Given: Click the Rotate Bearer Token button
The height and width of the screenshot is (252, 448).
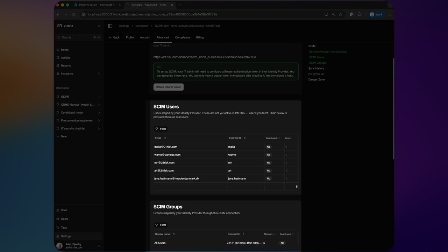Looking at the screenshot, I should [x=168, y=87].
